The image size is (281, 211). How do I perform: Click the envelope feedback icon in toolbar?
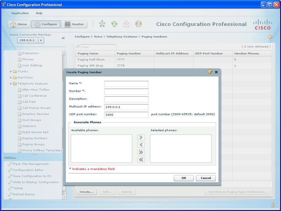click(x=126, y=24)
